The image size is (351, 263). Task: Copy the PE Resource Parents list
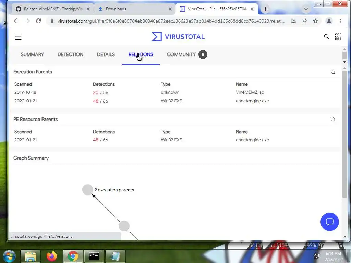coord(333,119)
